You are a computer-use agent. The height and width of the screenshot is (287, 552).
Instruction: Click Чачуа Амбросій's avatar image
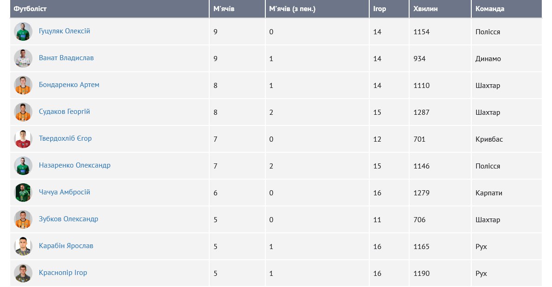pos(23,193)
